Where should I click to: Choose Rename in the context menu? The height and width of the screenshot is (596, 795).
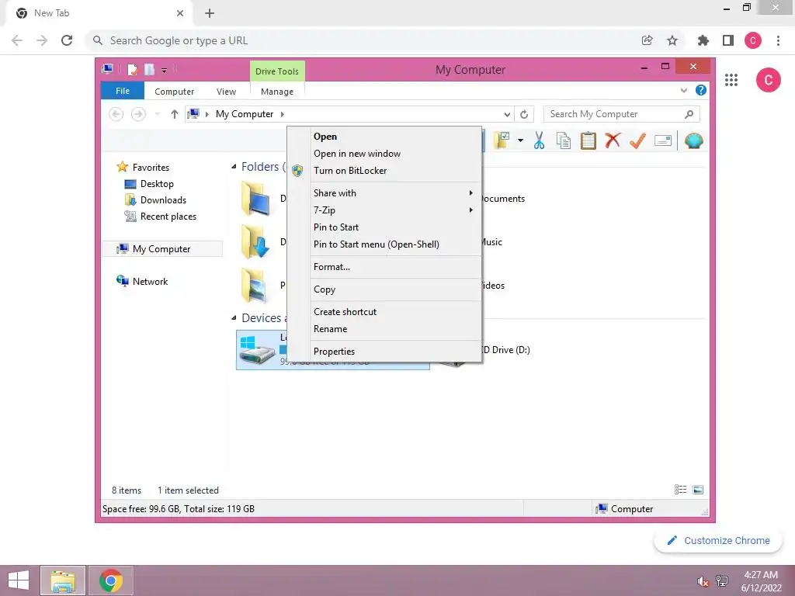point(395,329)
